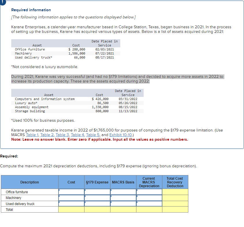The width and height of the screenshot is (244, 227).
Task: Open the Exhibit 10-10 link
Action: click(x=121, y=135)
